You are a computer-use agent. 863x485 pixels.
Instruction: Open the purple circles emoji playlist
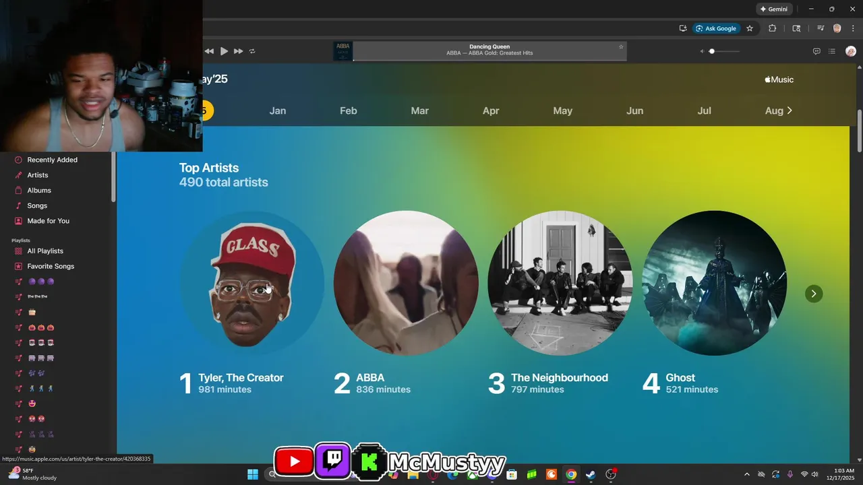[40, 282]
